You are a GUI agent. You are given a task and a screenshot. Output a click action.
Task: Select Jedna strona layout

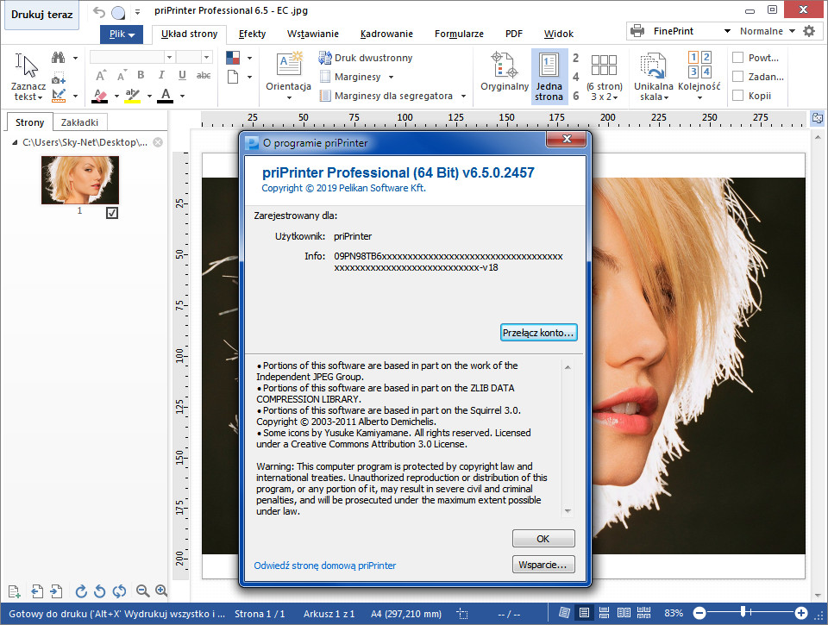(549, 77)
